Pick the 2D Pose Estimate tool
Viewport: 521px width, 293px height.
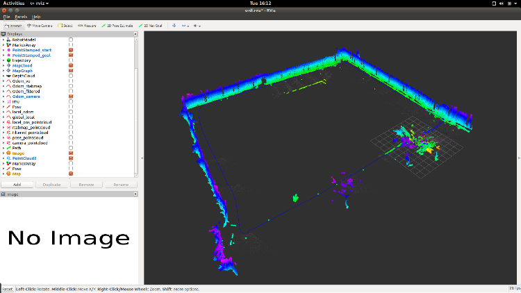point(119,25)
